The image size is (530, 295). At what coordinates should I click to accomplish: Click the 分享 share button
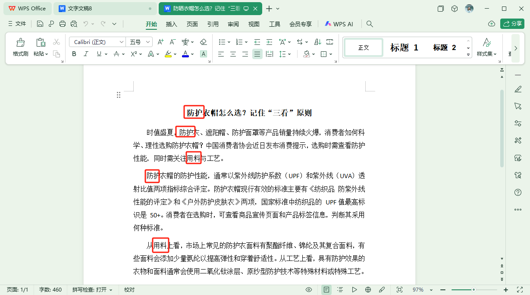point(512,24)
